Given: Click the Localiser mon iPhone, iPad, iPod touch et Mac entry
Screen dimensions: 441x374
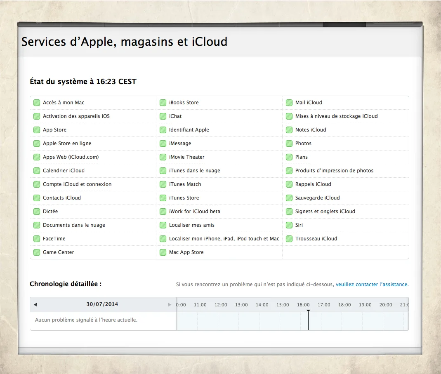Looking at the screenshot, I should [x=219, y=239].
